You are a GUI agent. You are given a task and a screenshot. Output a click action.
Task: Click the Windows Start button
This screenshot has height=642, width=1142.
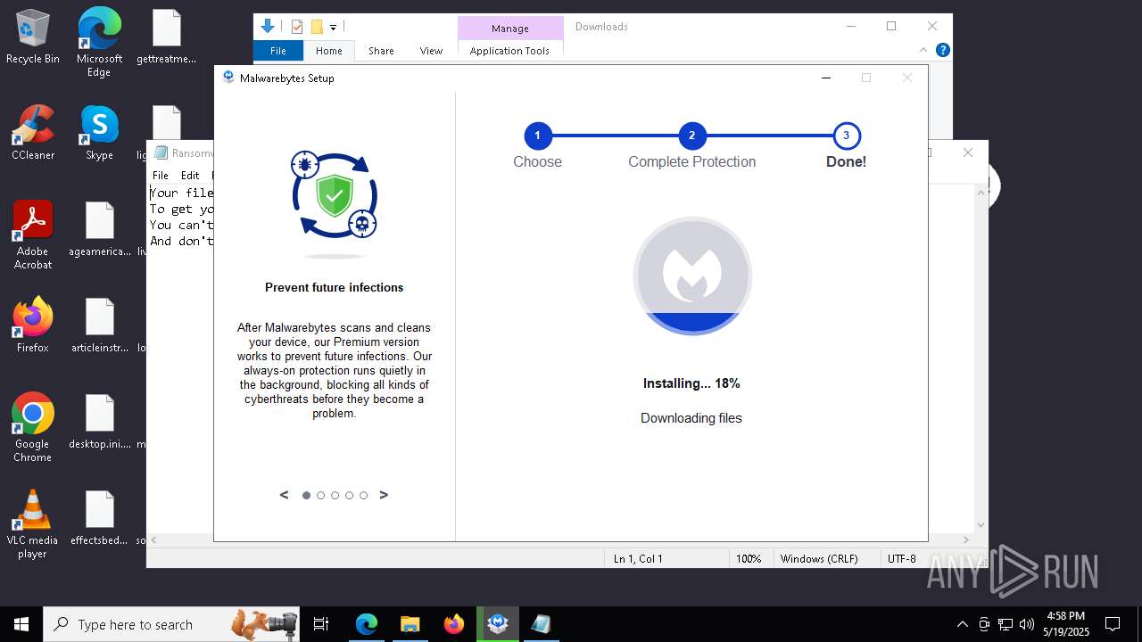[x=21, y=624]
